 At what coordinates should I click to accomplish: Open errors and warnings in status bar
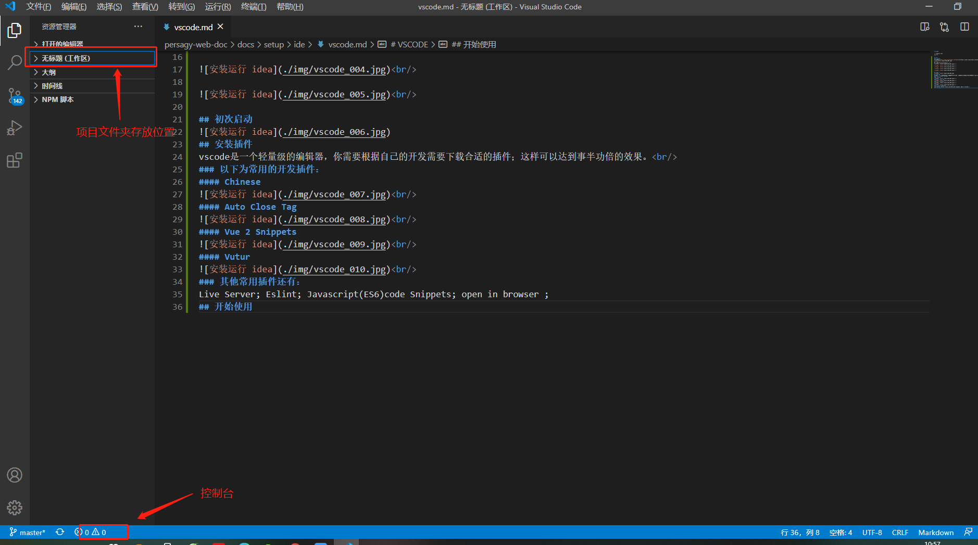[x=91, y=532]
